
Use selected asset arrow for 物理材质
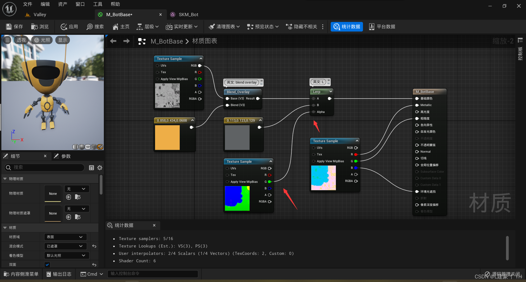(x=69, y=197)
